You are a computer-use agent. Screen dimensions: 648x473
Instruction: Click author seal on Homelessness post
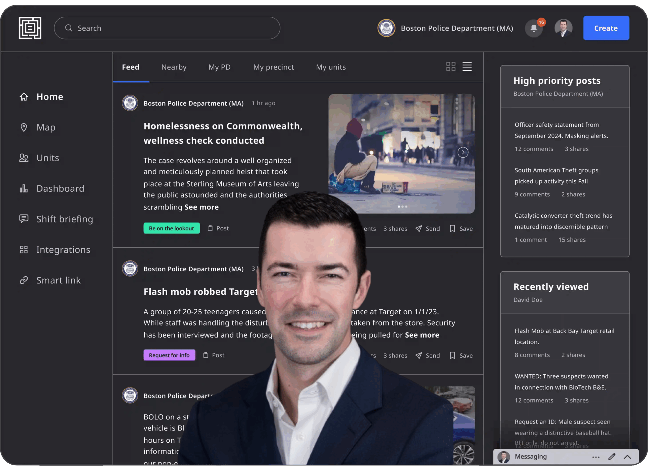[x=130, y=103]
